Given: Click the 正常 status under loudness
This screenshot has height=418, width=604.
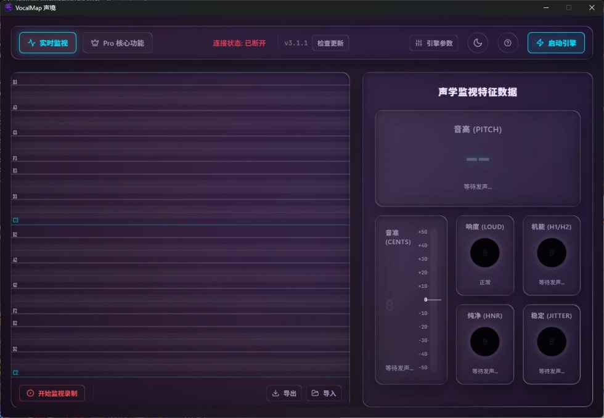Looking at the screenshot, I should click(x=485, y=282).
